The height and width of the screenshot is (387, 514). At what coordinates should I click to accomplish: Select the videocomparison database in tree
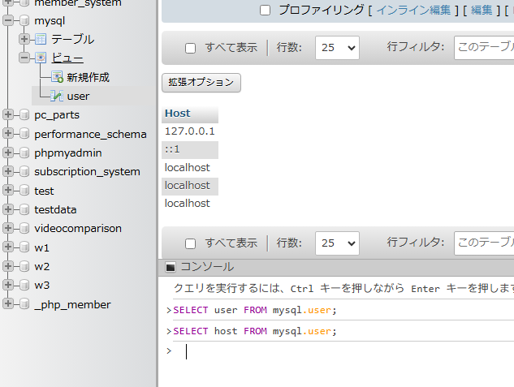point(77,229)
